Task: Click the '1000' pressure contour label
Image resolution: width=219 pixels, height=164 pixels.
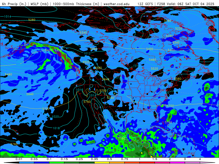Action: click(21, 58)
